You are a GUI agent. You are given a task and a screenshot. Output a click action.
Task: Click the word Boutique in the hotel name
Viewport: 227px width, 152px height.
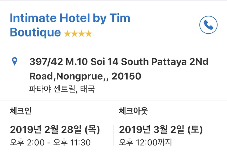point(35,32)
